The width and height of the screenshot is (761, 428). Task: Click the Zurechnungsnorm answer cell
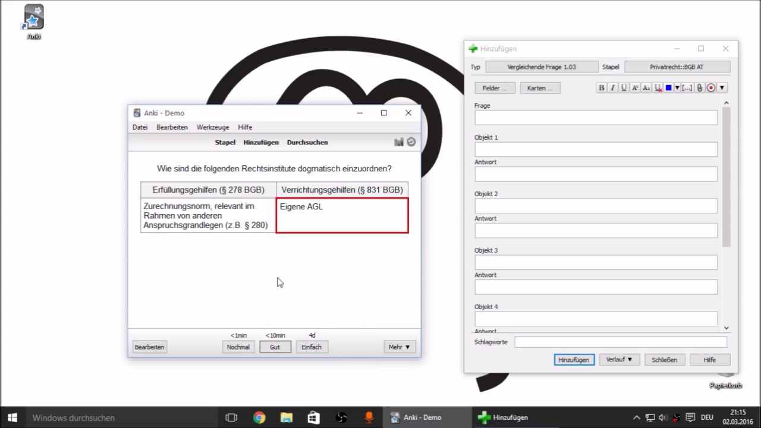(209, 215)
